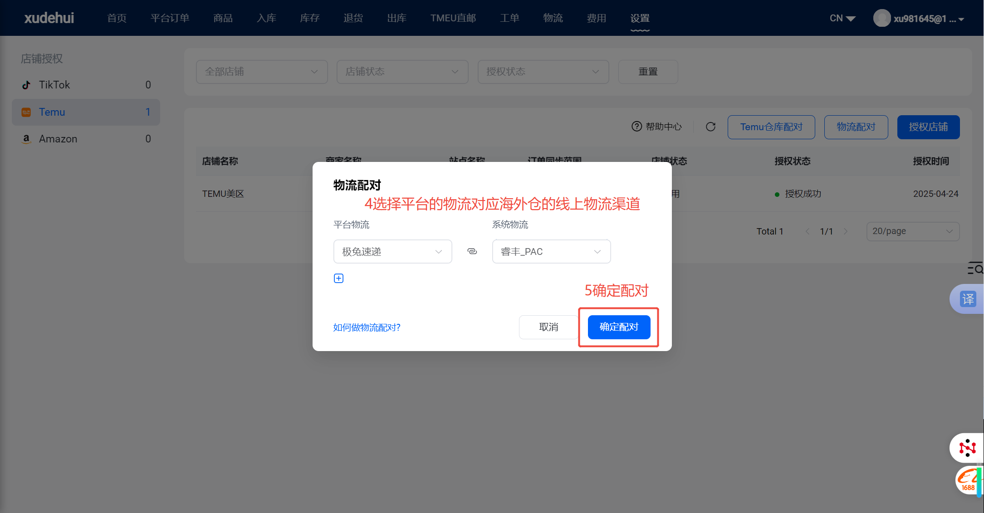Click the 帮助中心 question mark icon

(x=637, y=127)
